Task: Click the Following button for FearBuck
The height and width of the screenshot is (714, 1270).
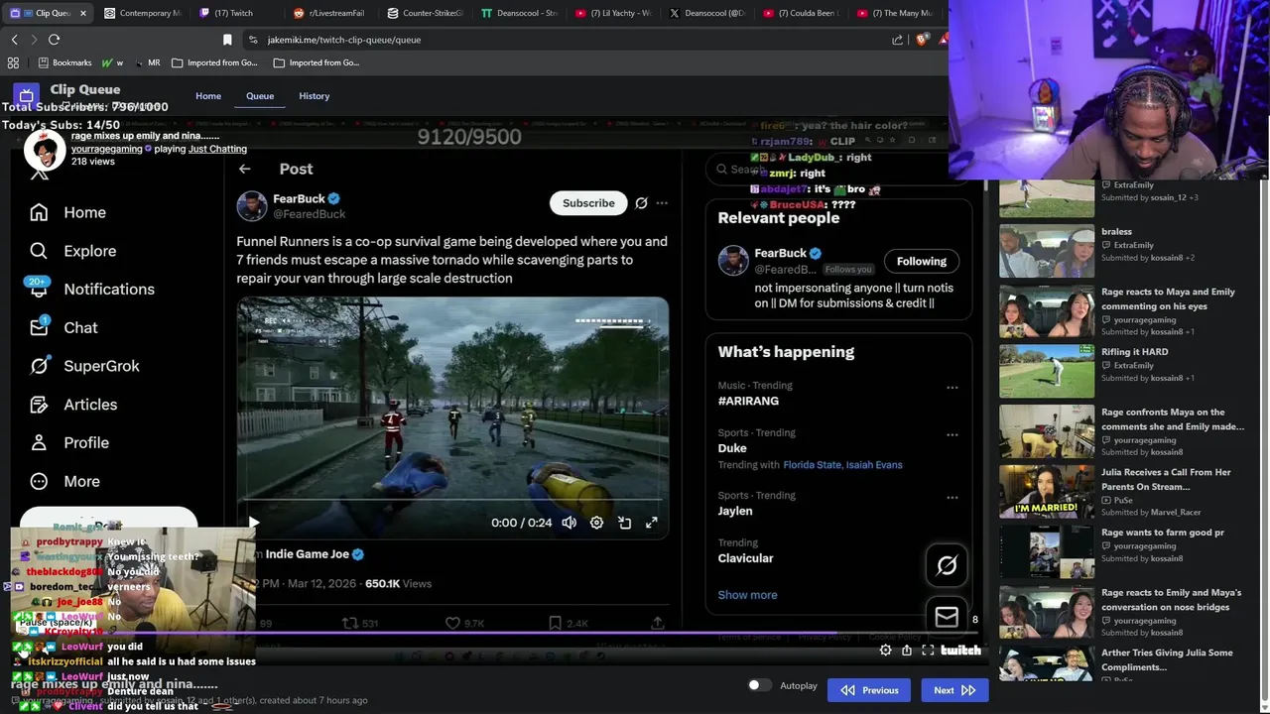Action: tap(922, 261)
